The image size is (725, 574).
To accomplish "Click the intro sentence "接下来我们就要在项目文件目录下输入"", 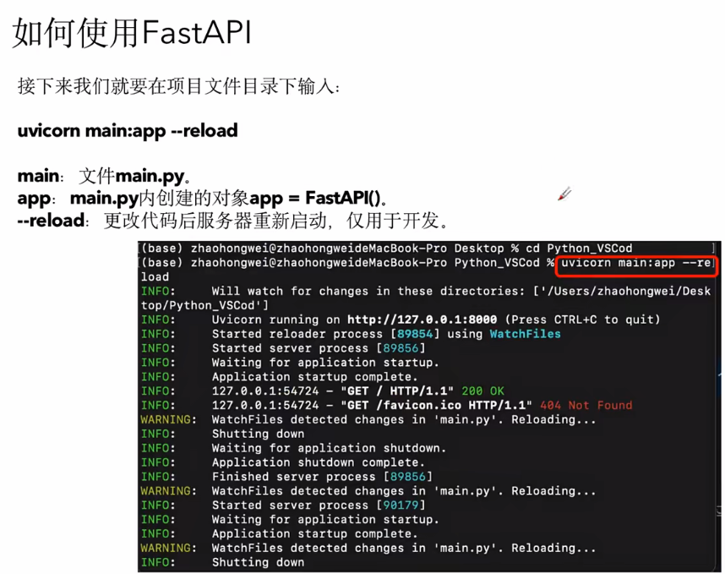I will pos(180,86).
